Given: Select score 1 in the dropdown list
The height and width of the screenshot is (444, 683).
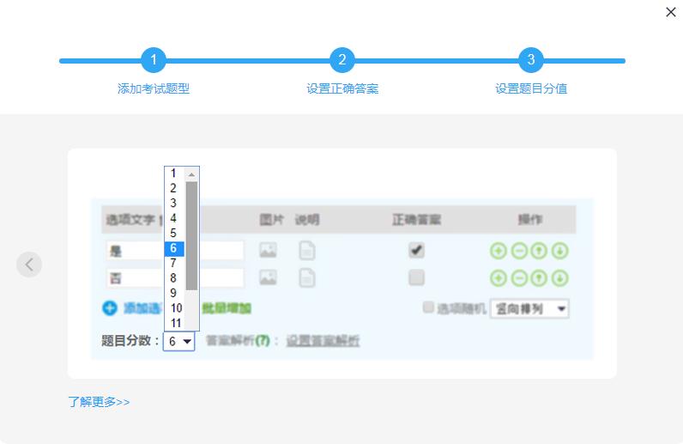Looking at the screenshot, I should [174, 173].
